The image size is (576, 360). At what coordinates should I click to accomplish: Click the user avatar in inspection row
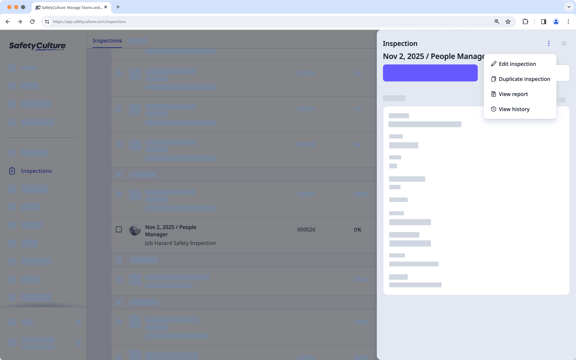[x=135, y=230]
